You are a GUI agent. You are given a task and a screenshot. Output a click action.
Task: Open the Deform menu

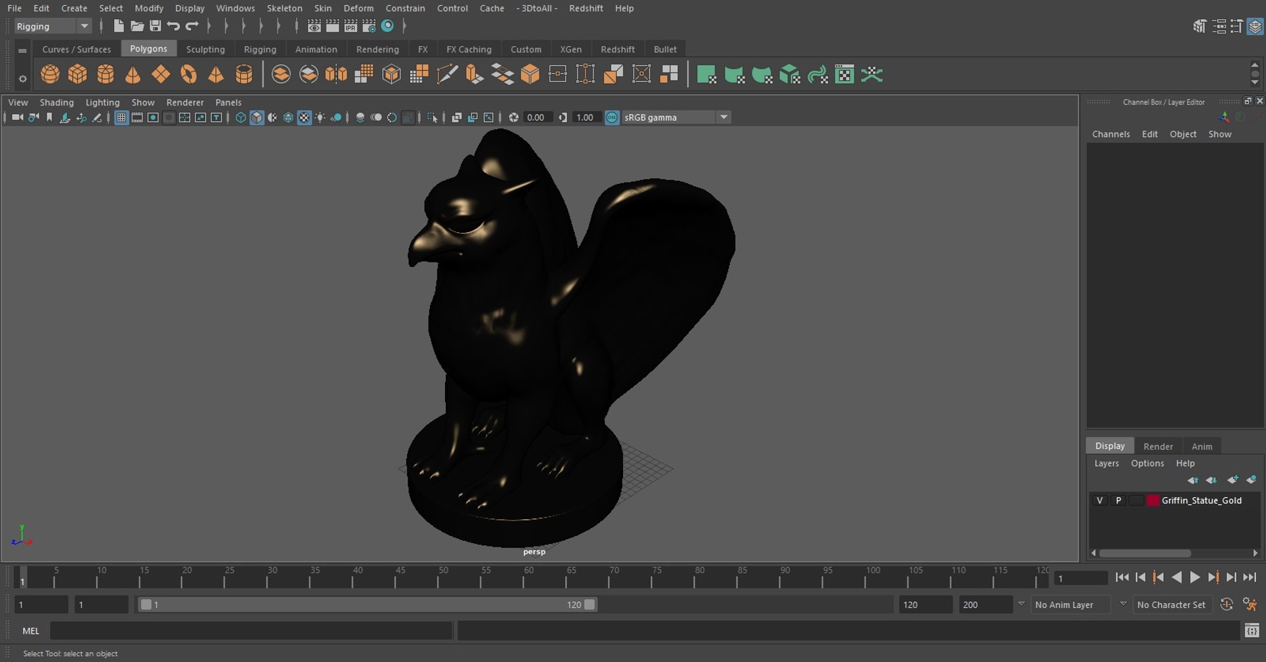point(359,8)
